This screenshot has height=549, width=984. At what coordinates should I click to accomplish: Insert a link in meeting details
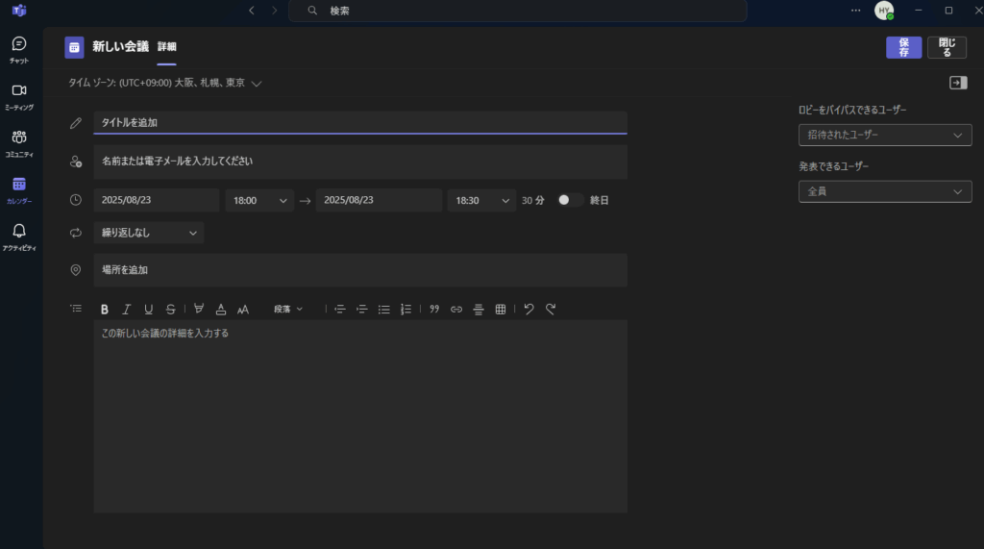point(456,309)
